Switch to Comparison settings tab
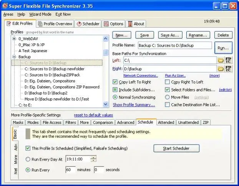Image resolution: width=239 pixels, height=186 pixels. point(103,122)
